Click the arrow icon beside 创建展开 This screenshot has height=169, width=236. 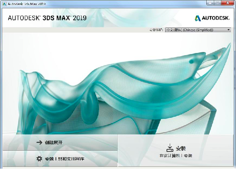(39, 143)
